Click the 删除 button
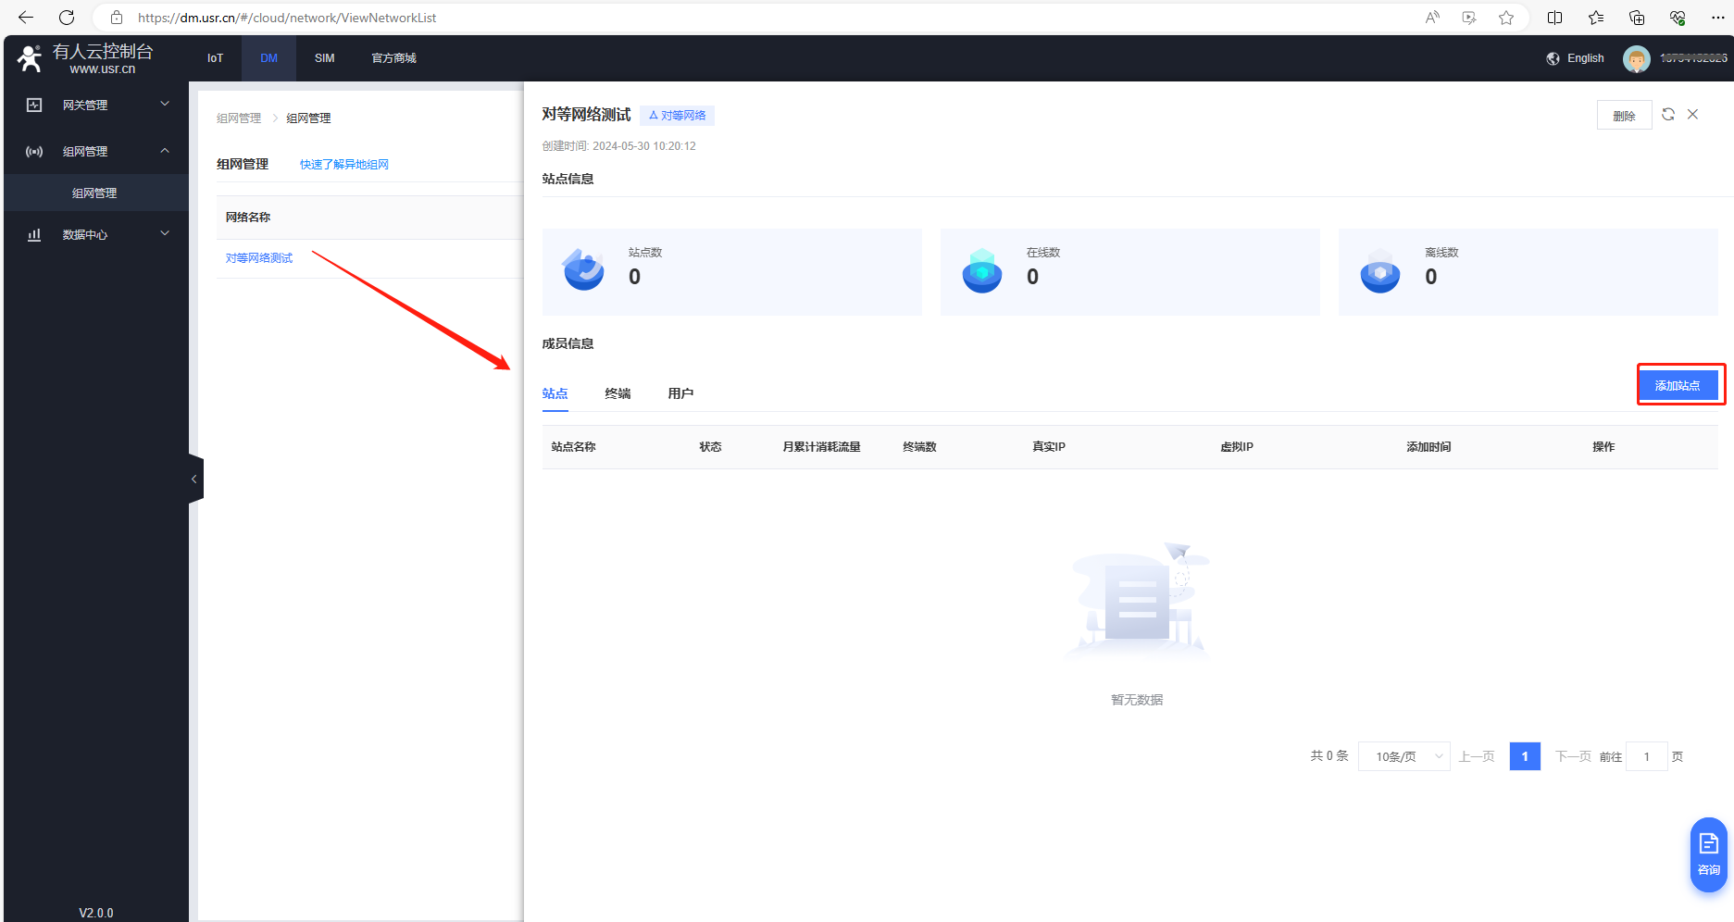Image resolution: width=1734 pixels, height=922 pixels. click(x=1624, y=116)
